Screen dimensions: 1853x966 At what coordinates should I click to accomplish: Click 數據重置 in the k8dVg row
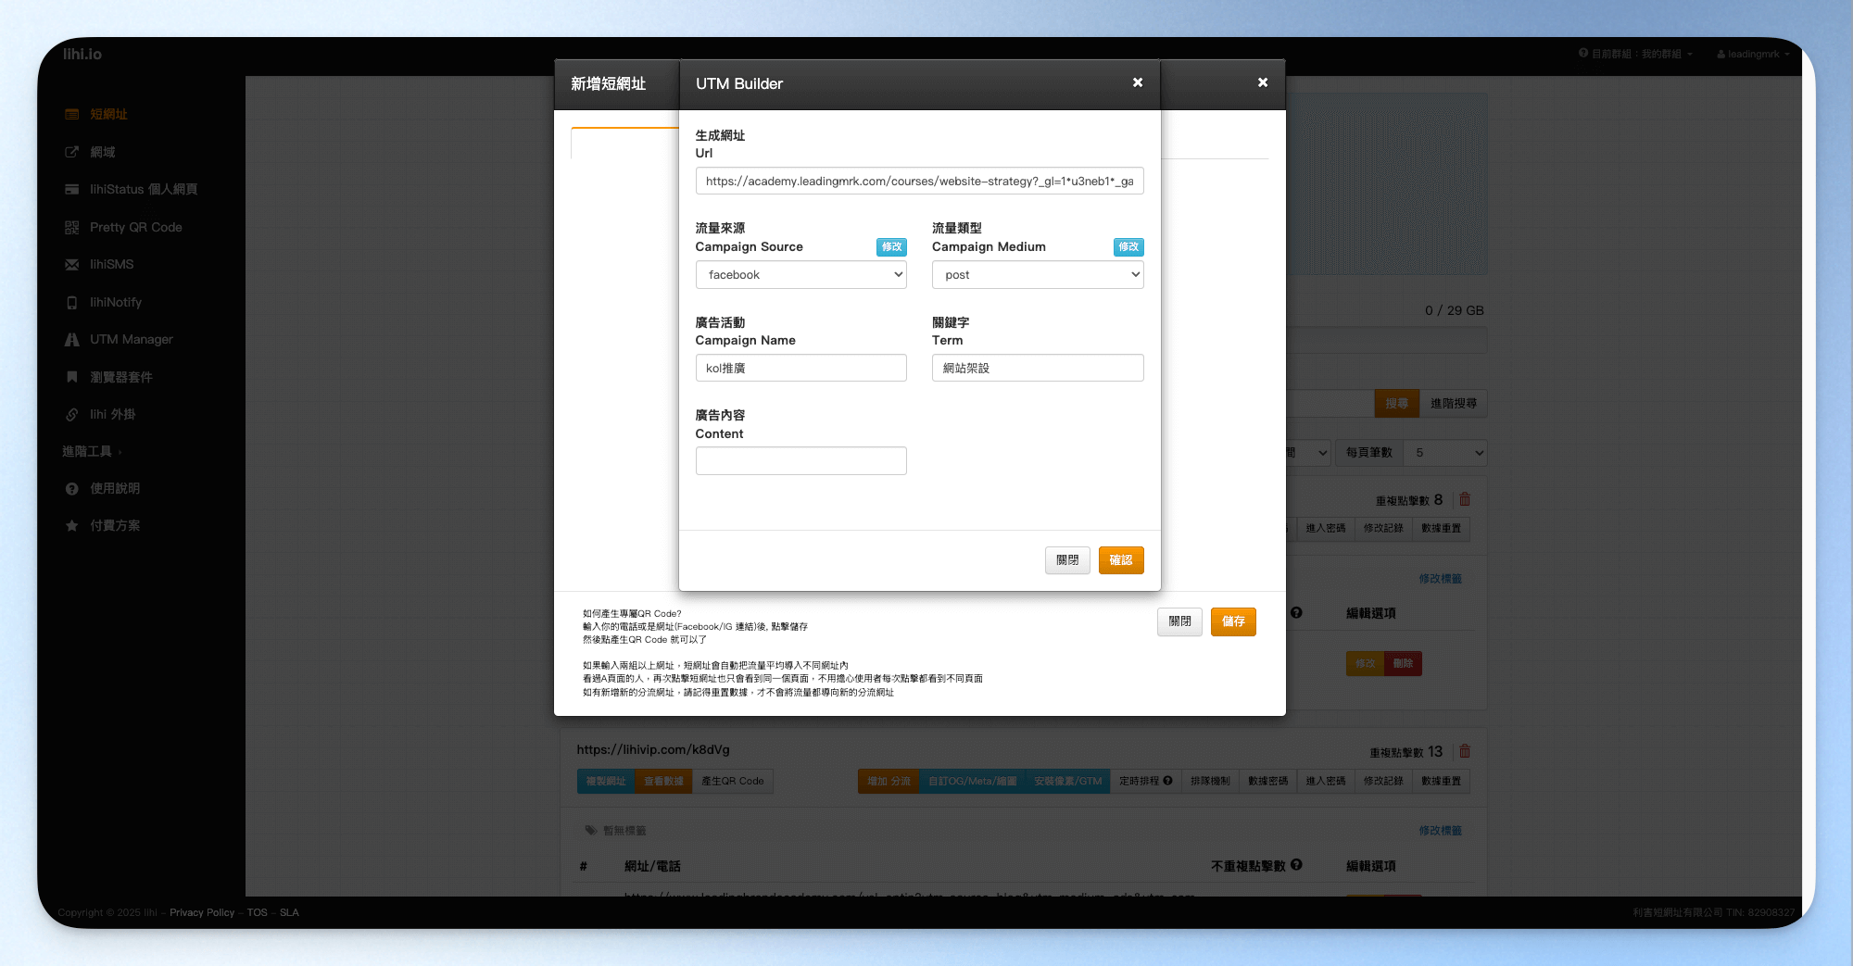coord(1441,781)
